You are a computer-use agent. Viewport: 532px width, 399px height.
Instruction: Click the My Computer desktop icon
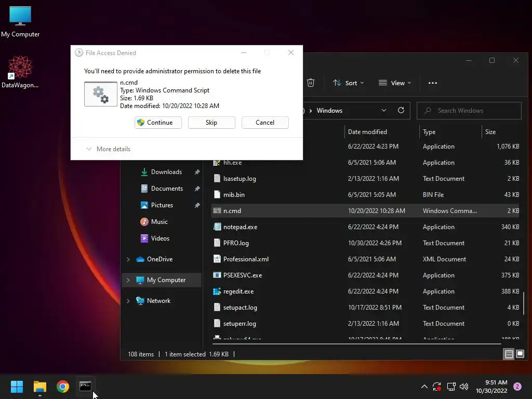pyautogui.click(x=20, y=21)
